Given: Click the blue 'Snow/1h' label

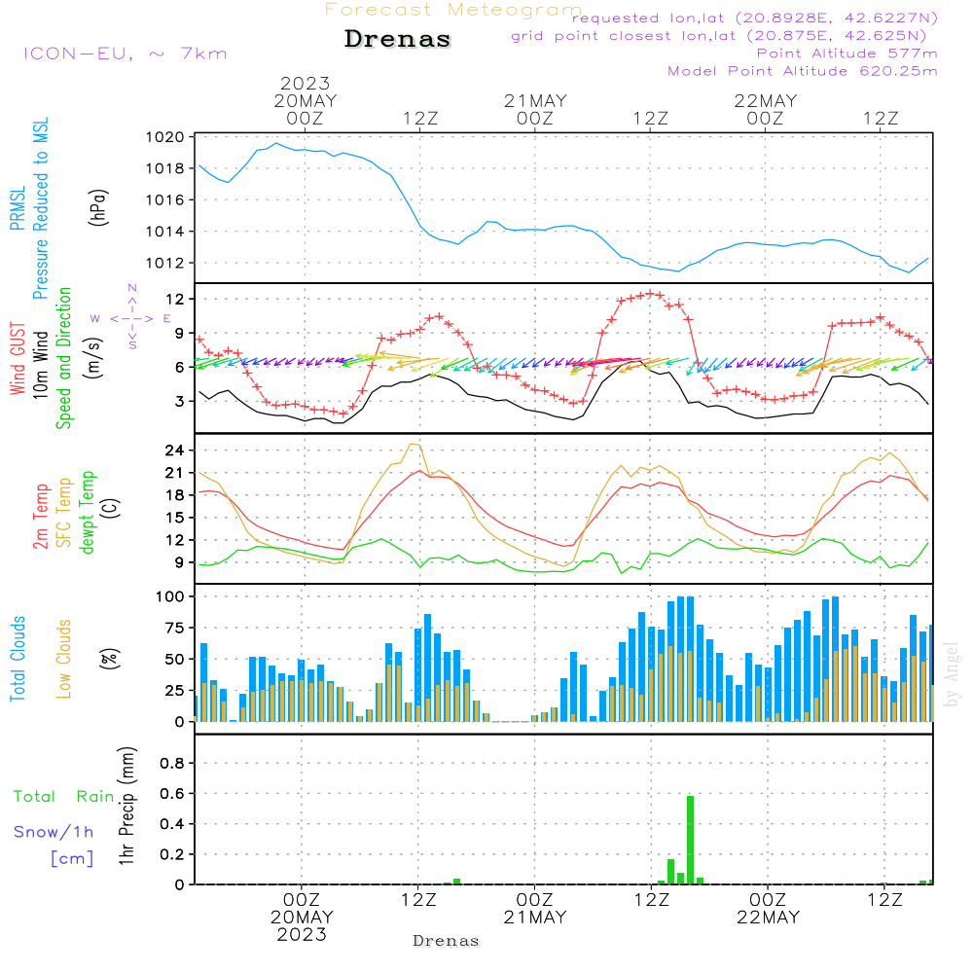Looking at the screenshot, I should click(x=54, y=832).
